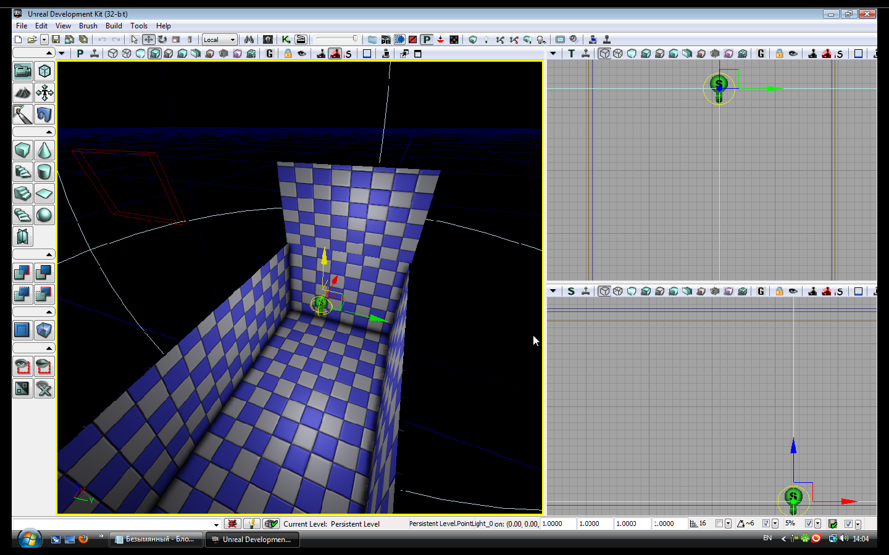889x555 pixels.
Task: Click the slider in the main toolbar
Action: pos(336,39)
